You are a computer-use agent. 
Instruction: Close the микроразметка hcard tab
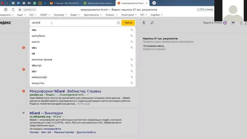pos(147,3)
